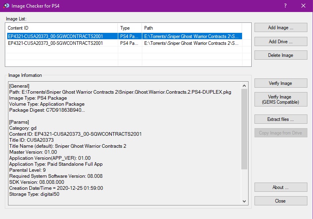Click the scroll up arrow in Image Information
313x219 pixels.
point(244,86)
